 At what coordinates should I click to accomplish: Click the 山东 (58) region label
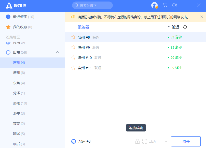(20, 52)
